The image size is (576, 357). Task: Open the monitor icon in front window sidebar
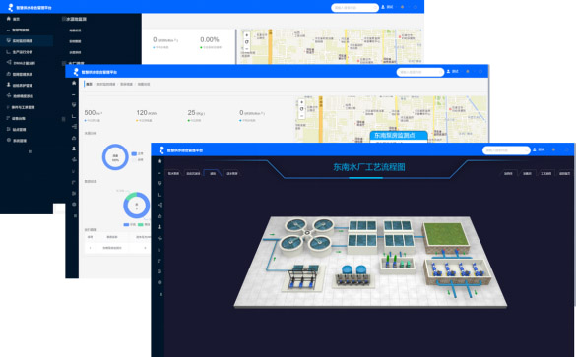click(160, 183)
